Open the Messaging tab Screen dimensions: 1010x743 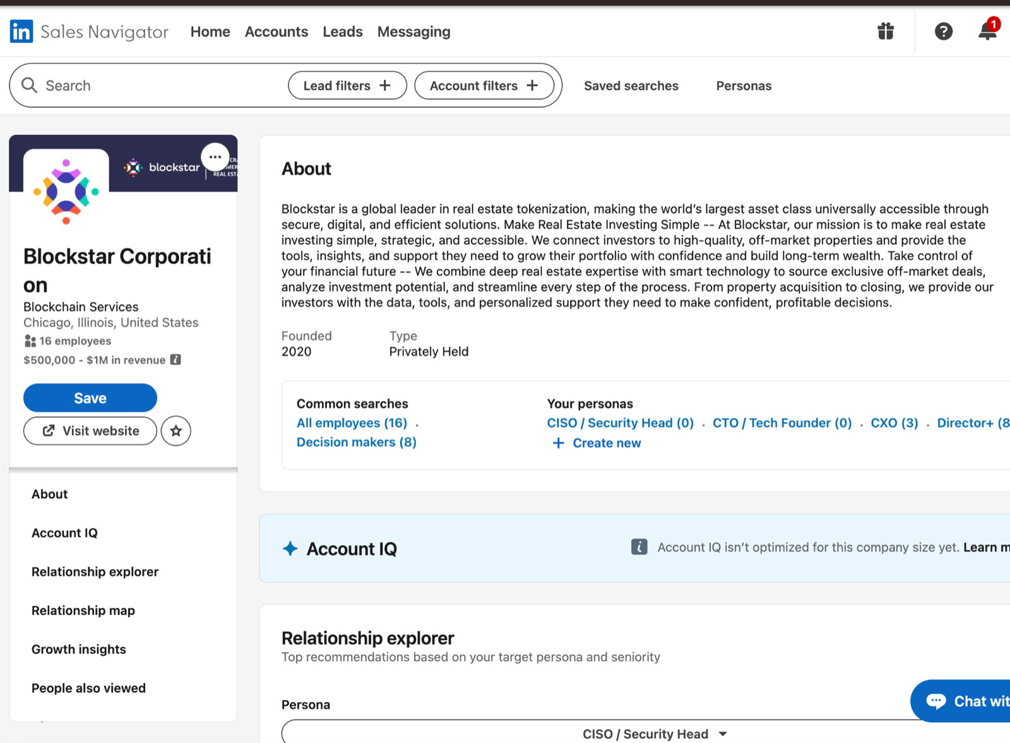pos(414,32)
